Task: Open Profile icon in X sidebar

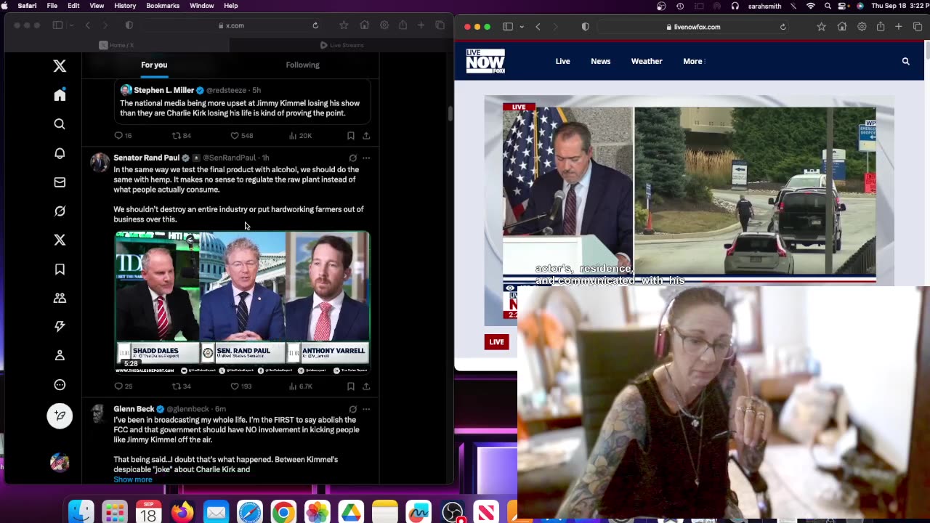Action: click(60, 355)
